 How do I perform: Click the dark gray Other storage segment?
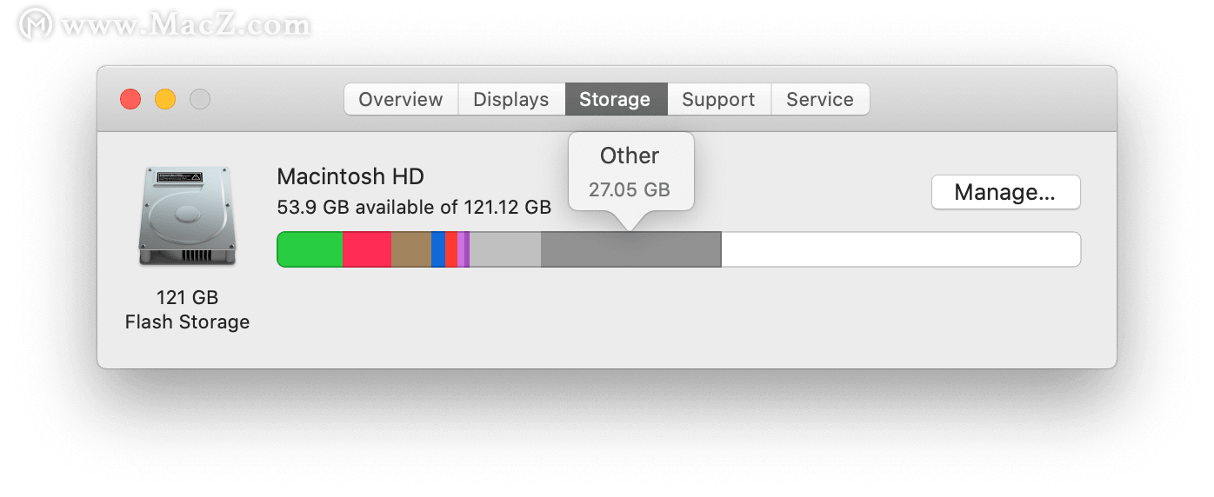(x=630, y=249)
